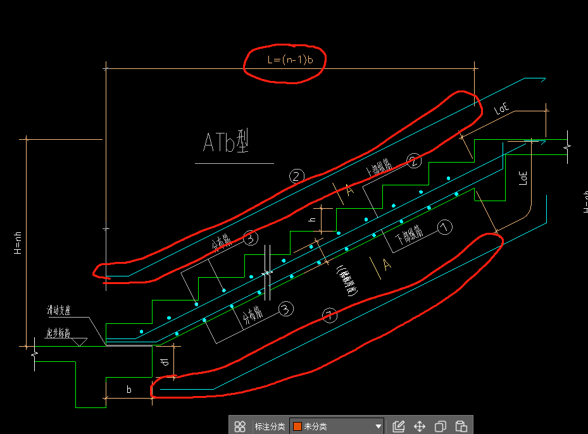Click the h step height dimension

coord(312,219)
